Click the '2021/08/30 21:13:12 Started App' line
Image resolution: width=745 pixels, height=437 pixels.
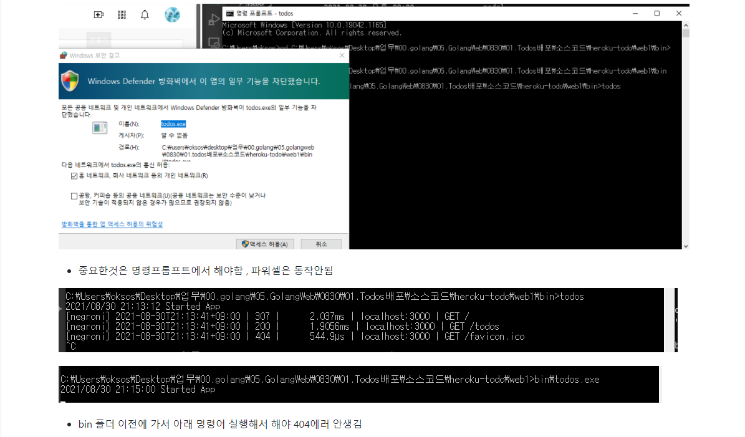tap(143, 306)
